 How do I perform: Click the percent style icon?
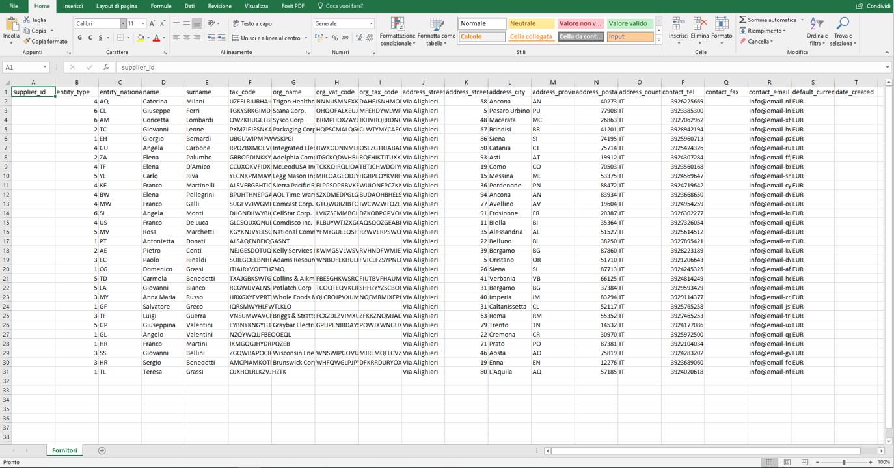pyautogui.click(x=334, y=38)
